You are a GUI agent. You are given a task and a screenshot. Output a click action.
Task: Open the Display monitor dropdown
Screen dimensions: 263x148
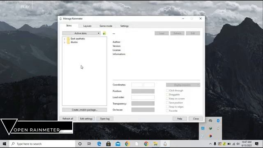click(183, 85)
